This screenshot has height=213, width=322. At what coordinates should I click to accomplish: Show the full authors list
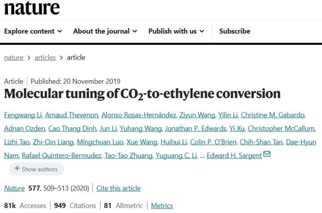tap(36, 169)
